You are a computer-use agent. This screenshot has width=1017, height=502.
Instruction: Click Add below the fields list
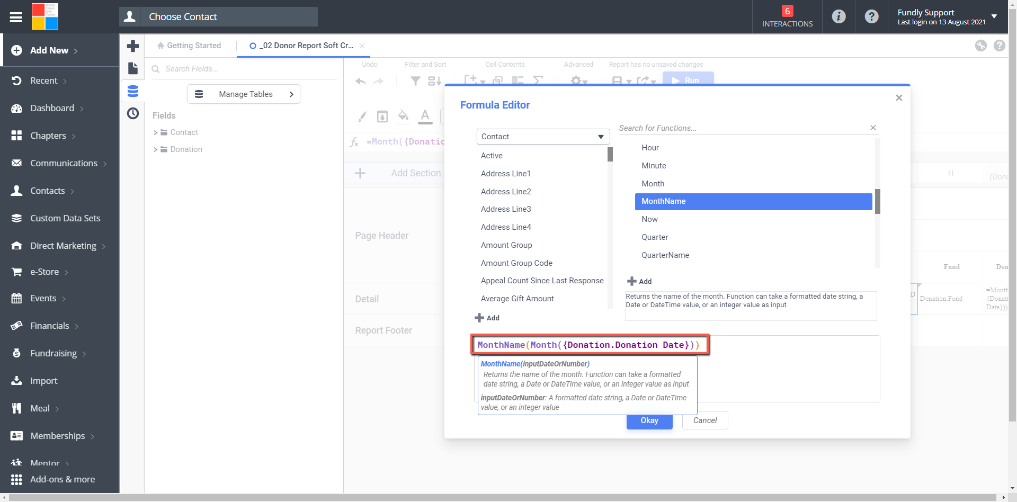[x=487, y=318]
